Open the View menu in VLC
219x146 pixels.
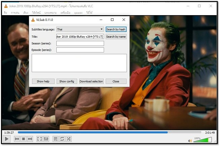point(78,13)
